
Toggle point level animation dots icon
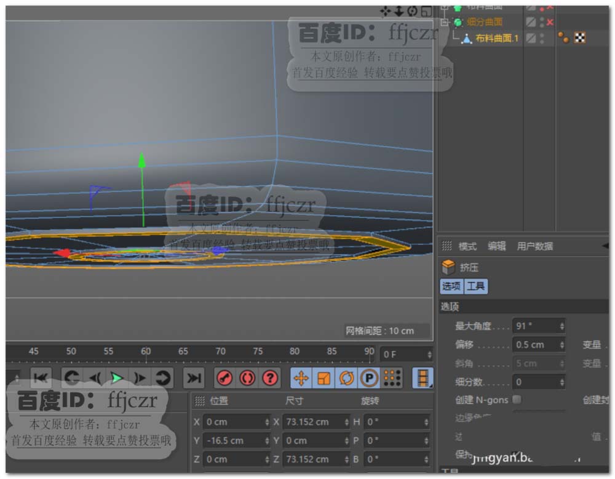[392, 378]
